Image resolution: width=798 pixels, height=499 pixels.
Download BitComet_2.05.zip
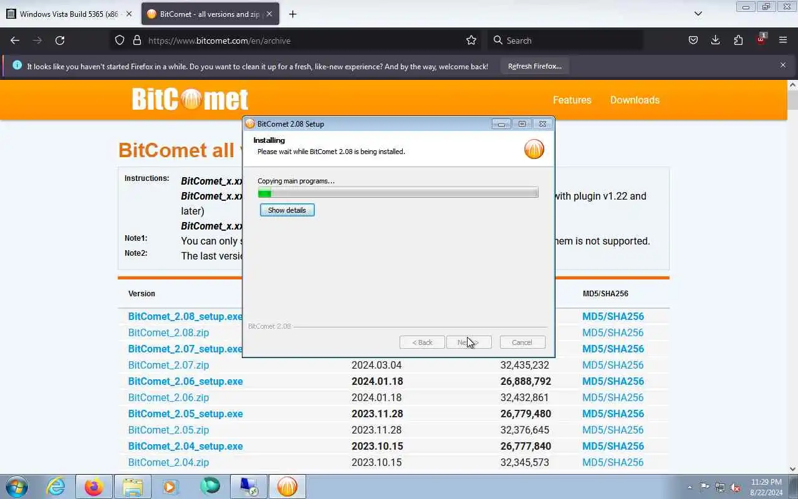tap(168, 430)
